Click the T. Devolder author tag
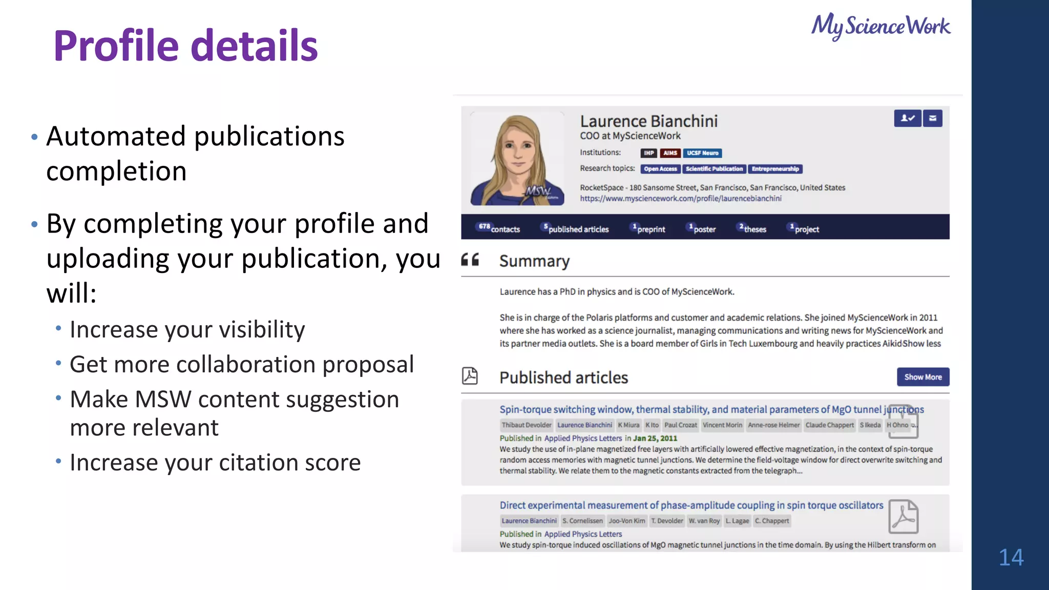Screen dimensions: 1049x590 667,521
